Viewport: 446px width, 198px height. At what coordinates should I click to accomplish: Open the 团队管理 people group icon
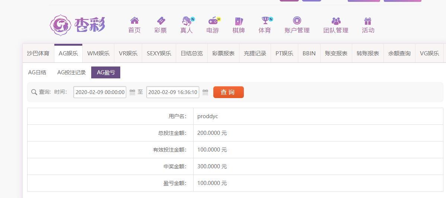click(x=336, y=21)
